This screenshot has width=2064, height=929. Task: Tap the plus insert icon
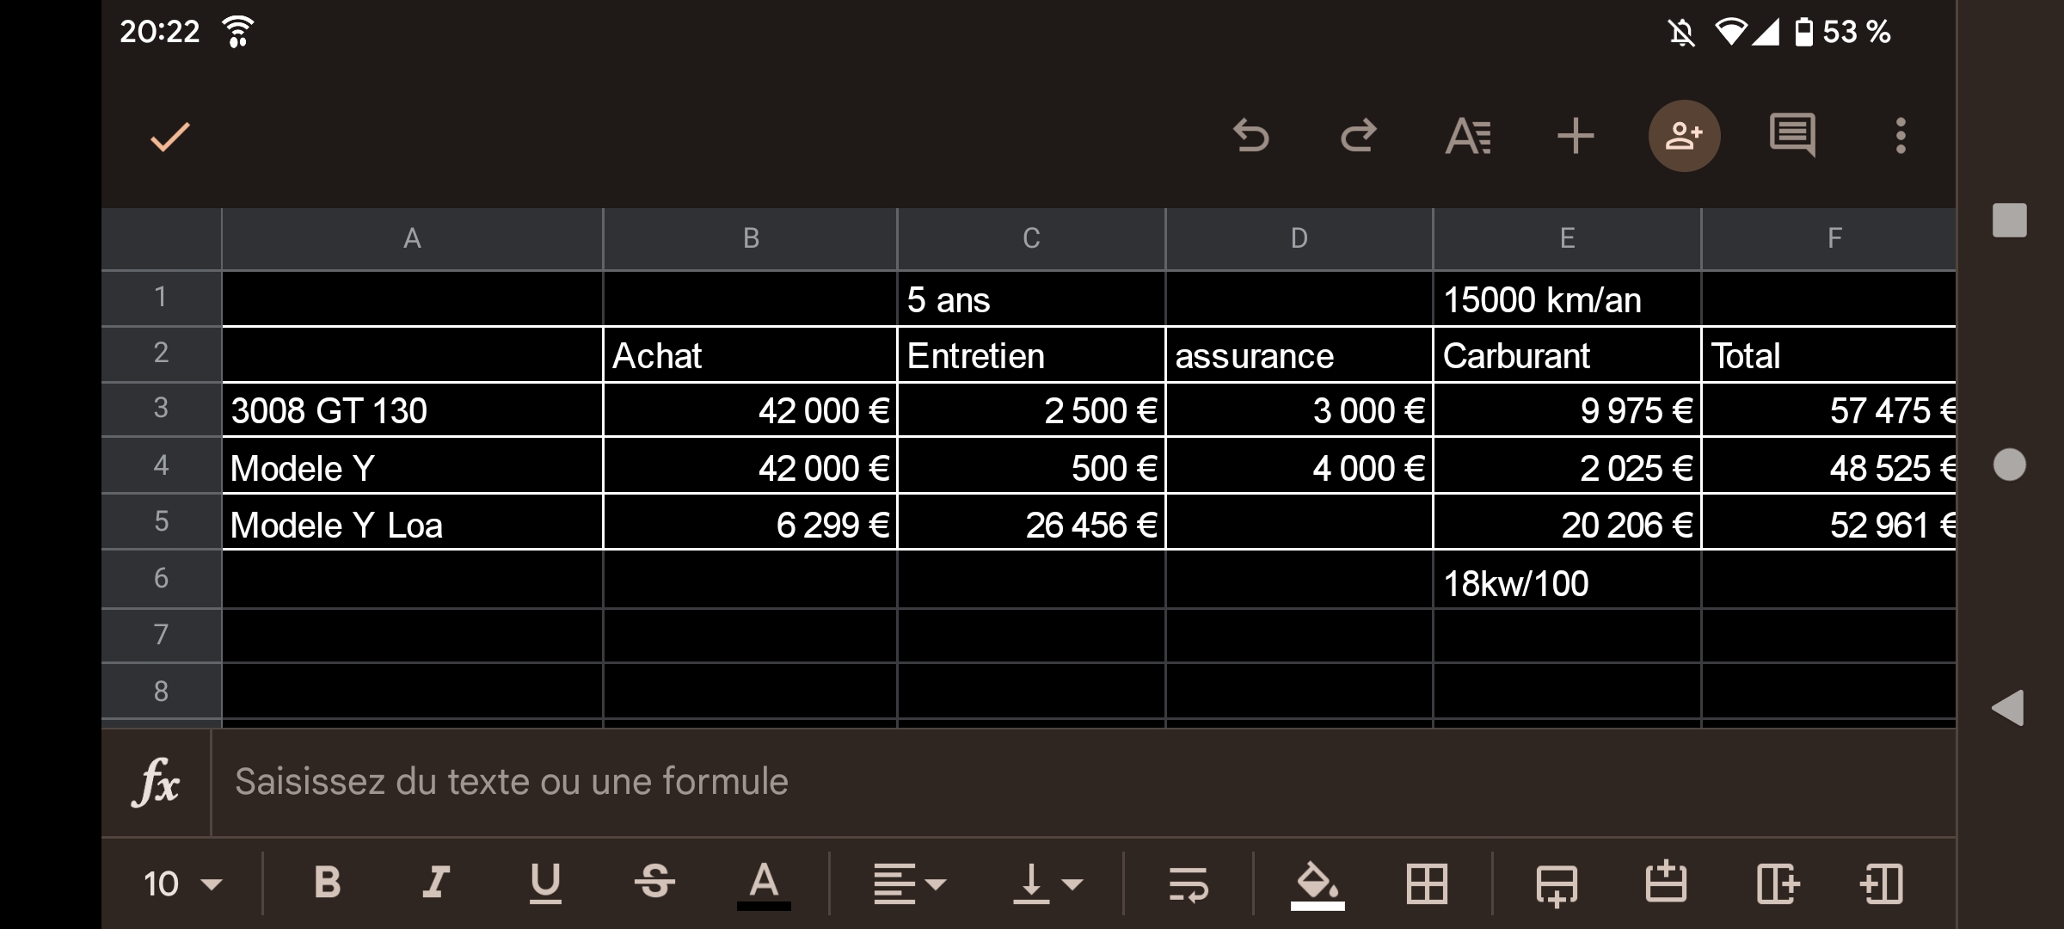pyautogui.click(x=1576, y=136)
